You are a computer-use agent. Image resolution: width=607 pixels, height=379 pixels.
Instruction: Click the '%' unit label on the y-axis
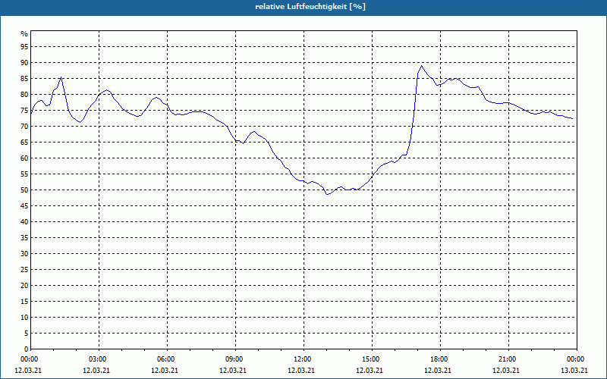pyautogui.click(x=24, y=34)
